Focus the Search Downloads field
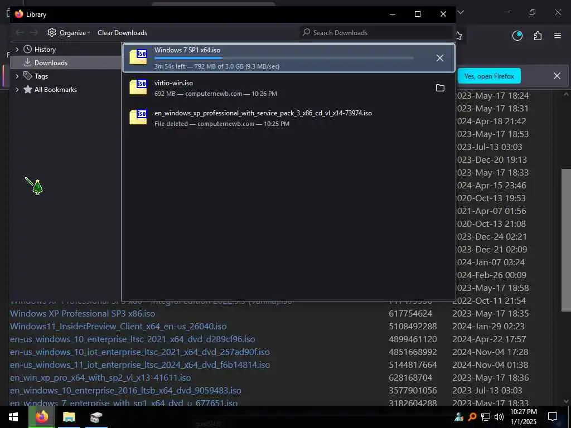 tap(377, 32)
